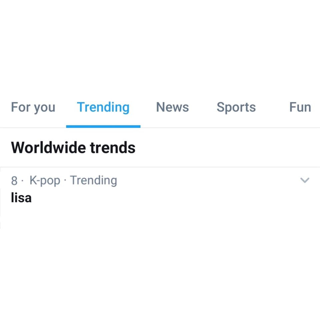Open the News tab
The height and width of the screenshot is (320, 320).
tap(172, 107)
